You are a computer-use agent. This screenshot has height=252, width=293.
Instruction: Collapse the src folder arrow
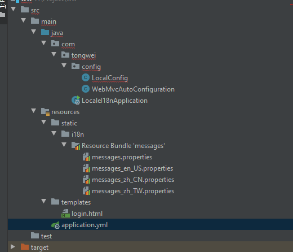tap(14, 9)
